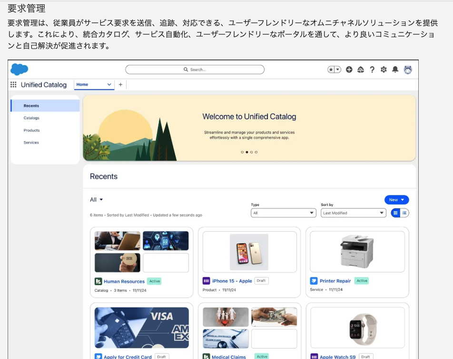Click the Active badge on Human Resources
This screenshot has width=453, height=359.
pyautogui.click(x=155, y=281)
